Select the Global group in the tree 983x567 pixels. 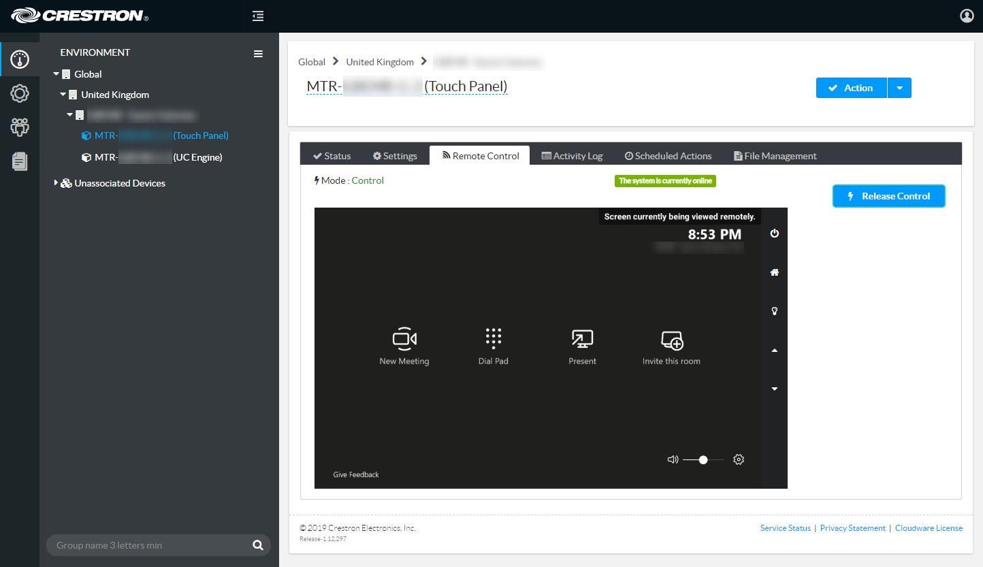88,74
